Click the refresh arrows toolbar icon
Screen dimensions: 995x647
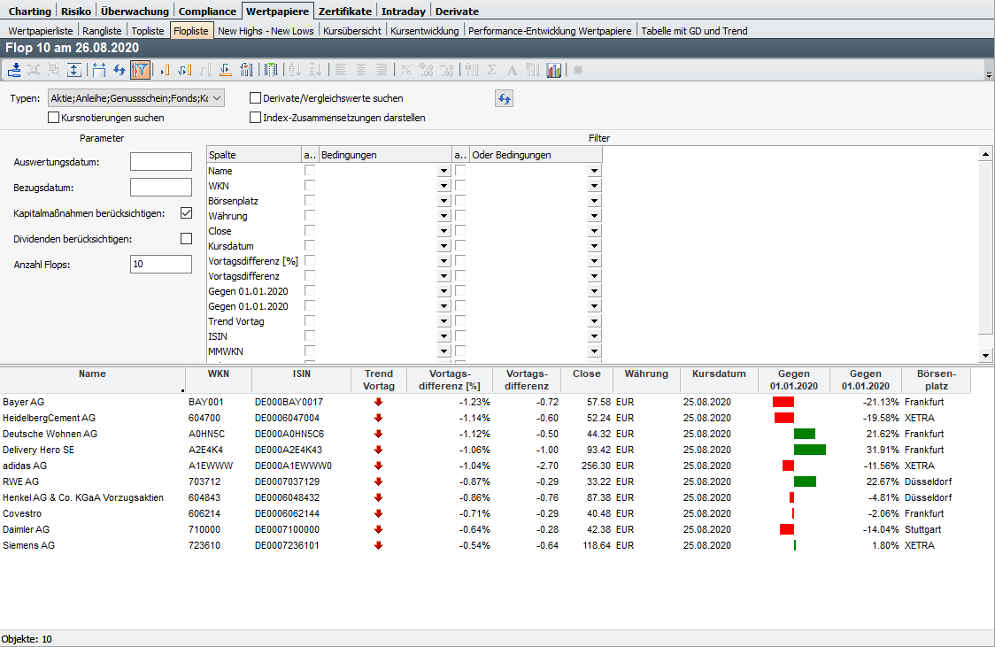119,70
